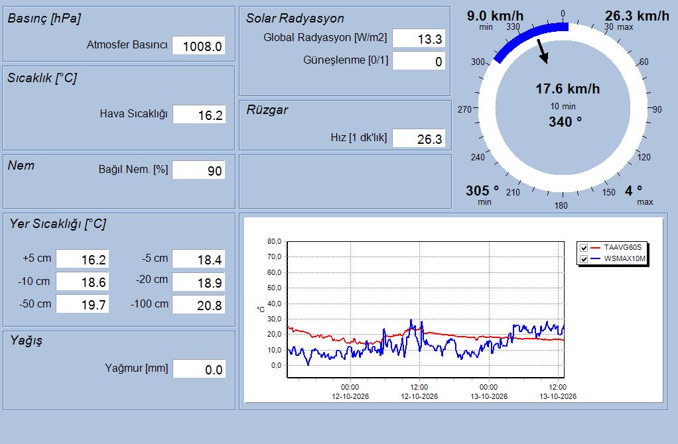Click the 80,0 y-axis label
The image size is (678, 444).
(274, 241)
